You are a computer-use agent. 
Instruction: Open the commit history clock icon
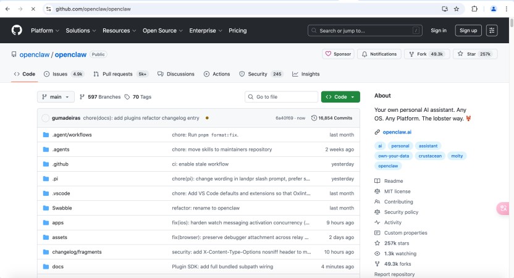coord(314,118)
